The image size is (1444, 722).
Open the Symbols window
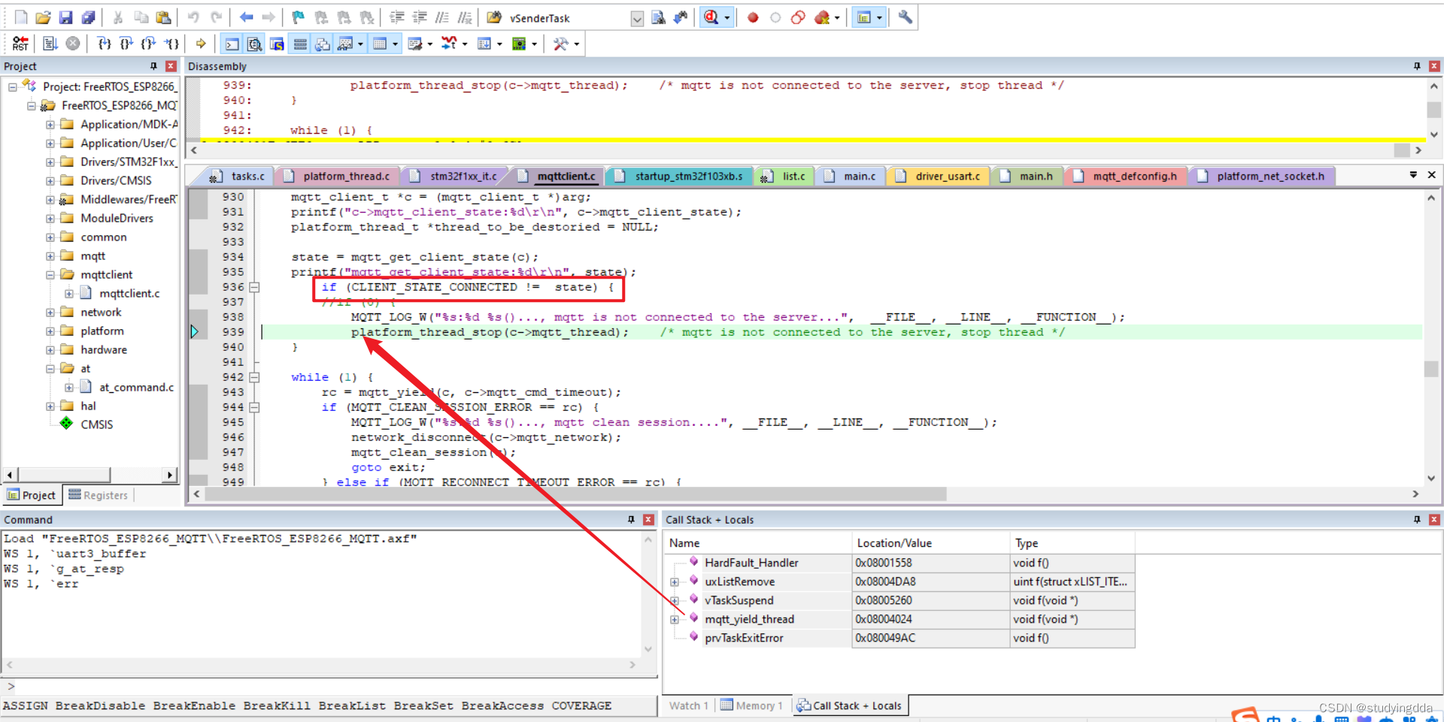278,44
